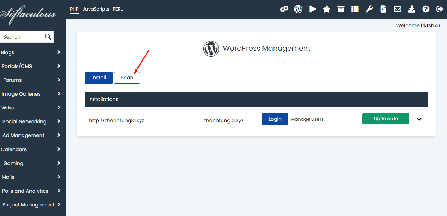Image resolution: width=447 pixels, height=216 pixels.
Task: Click WordPress Management heading
Action: pos(266,49)
